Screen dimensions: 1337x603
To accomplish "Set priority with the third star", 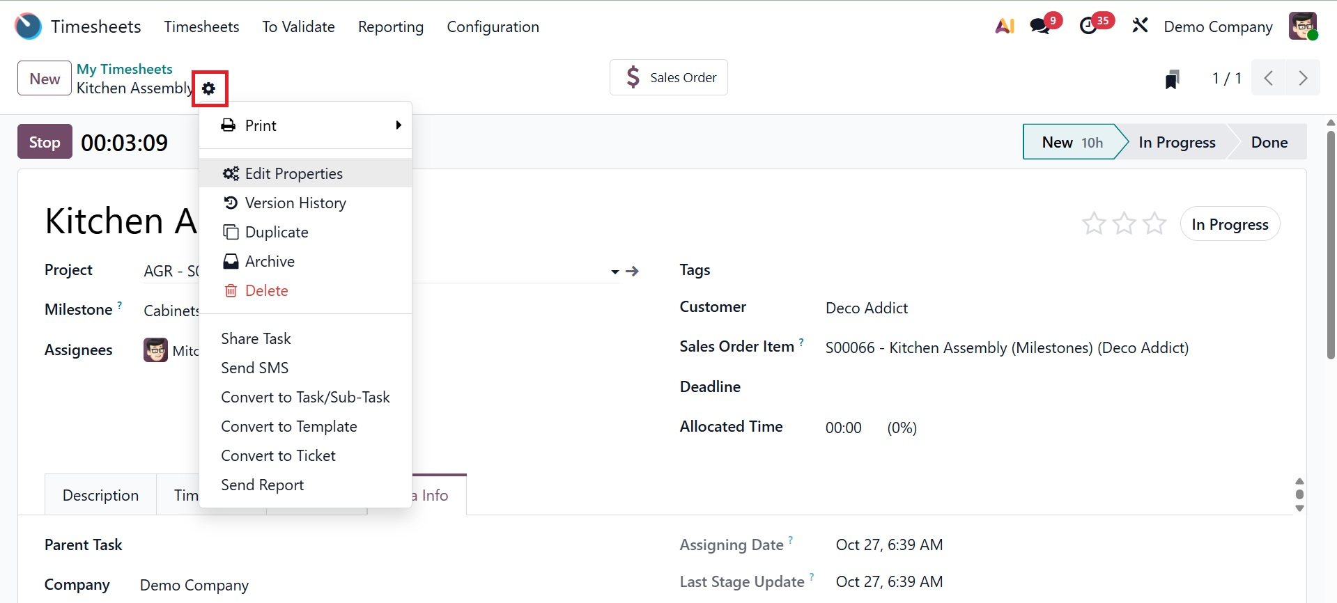I will 1154,224.
